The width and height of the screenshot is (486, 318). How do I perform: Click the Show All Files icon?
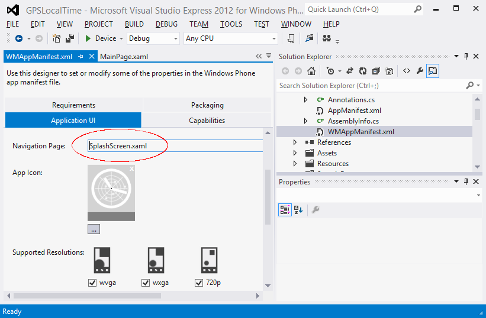coord(389,71)
